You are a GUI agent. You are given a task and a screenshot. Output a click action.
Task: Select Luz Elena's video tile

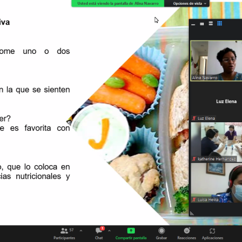click(x=216, y=102)
